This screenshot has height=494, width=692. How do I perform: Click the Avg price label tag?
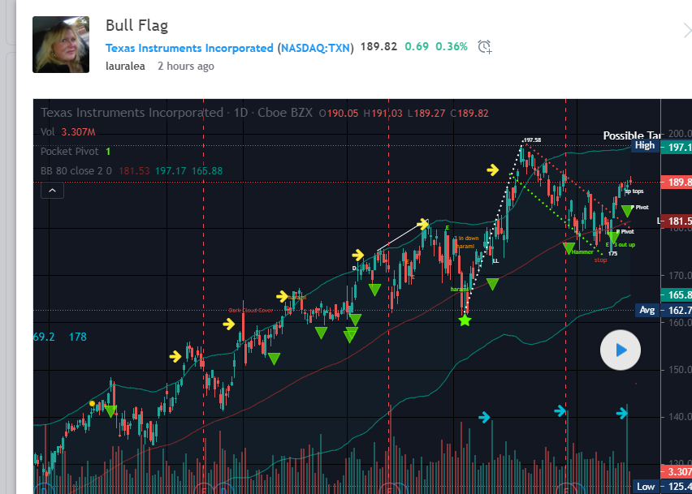click(x=647, y=310)
